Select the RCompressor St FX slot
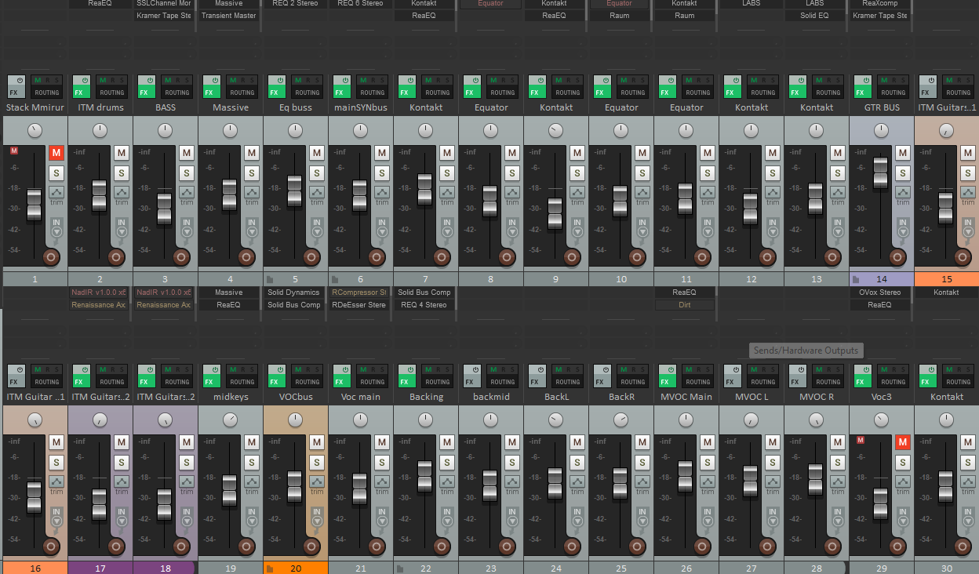 [359, 292]
